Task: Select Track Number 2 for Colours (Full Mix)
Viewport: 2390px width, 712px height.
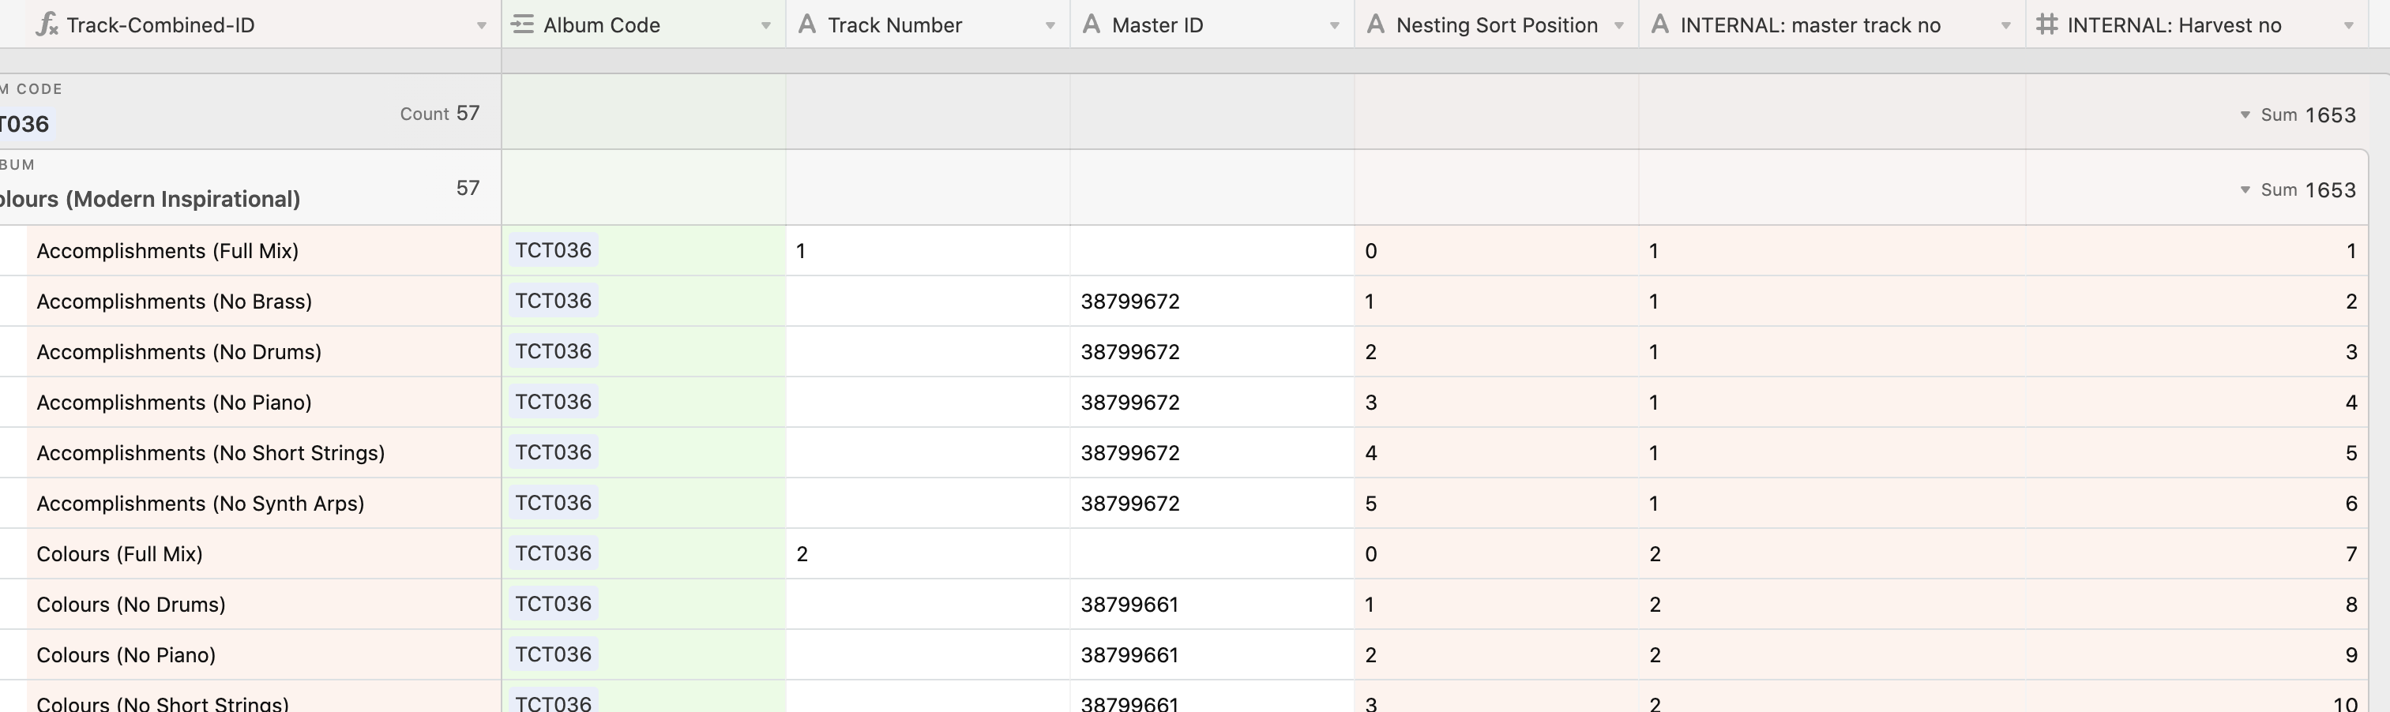Action: (x=928, y=553)
